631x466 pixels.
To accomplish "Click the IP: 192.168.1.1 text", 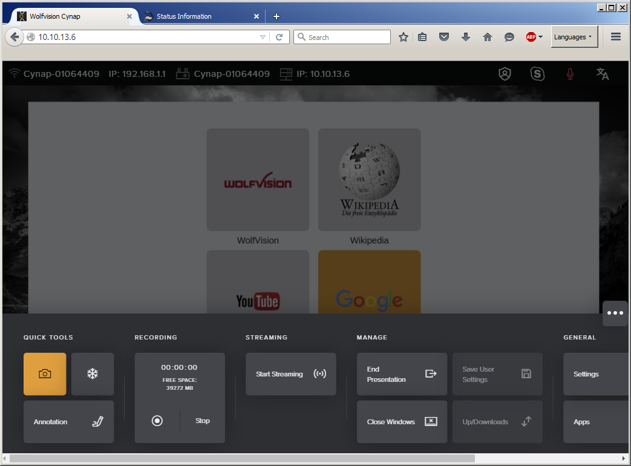I will pos(137,74).
